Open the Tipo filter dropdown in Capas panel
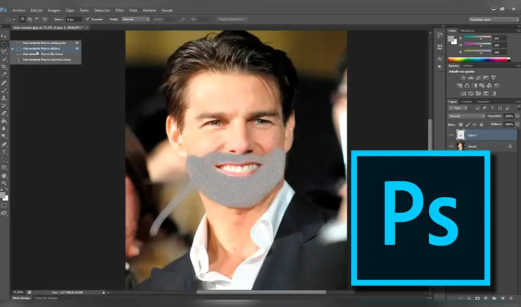Viewport: 521px width, 307px height. click(457, 107)
